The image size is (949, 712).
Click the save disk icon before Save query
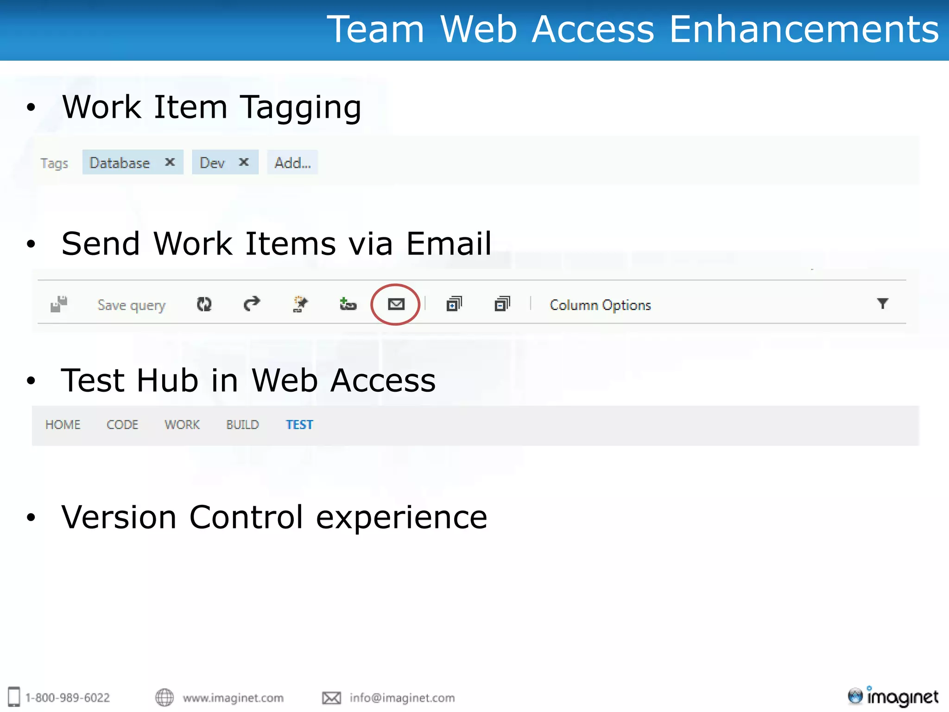59,304
